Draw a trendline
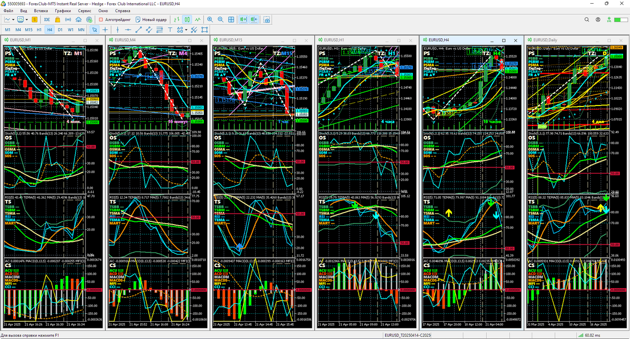This screenshot has width=630, height=339. pos(139,30)
